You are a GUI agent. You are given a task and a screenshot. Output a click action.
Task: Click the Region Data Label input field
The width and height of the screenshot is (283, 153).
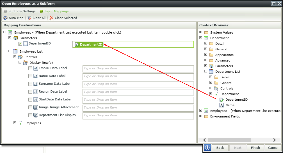(x=138, y=92)
